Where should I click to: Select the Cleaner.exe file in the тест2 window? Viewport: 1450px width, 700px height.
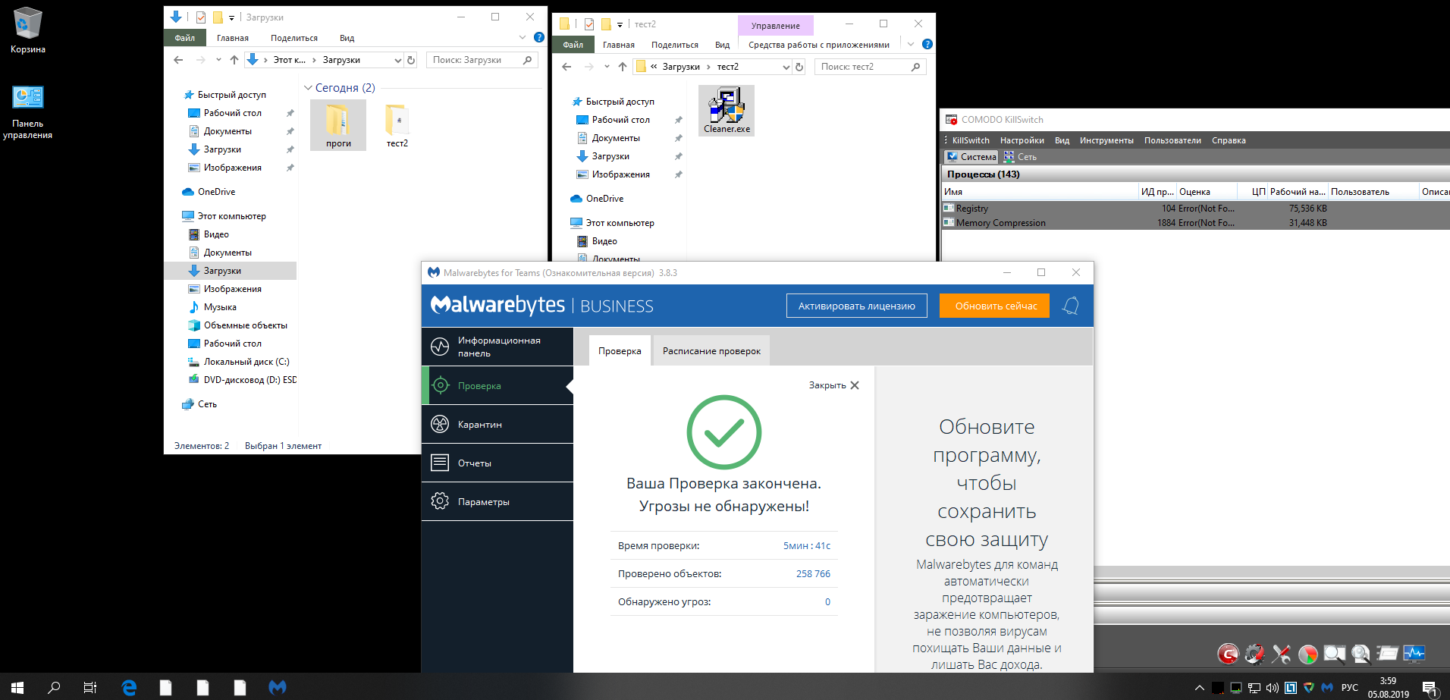pos(727,111)
